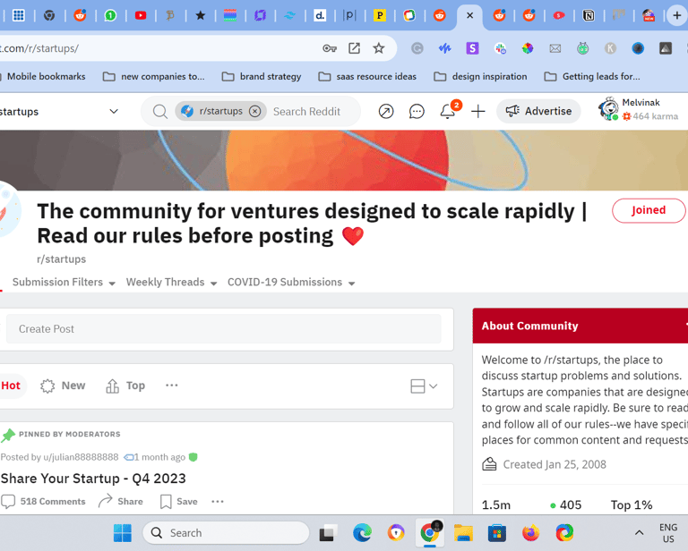Toggle the Joined community button
The height and width of the screenshot is (551, 688).
tap(649, 211)
